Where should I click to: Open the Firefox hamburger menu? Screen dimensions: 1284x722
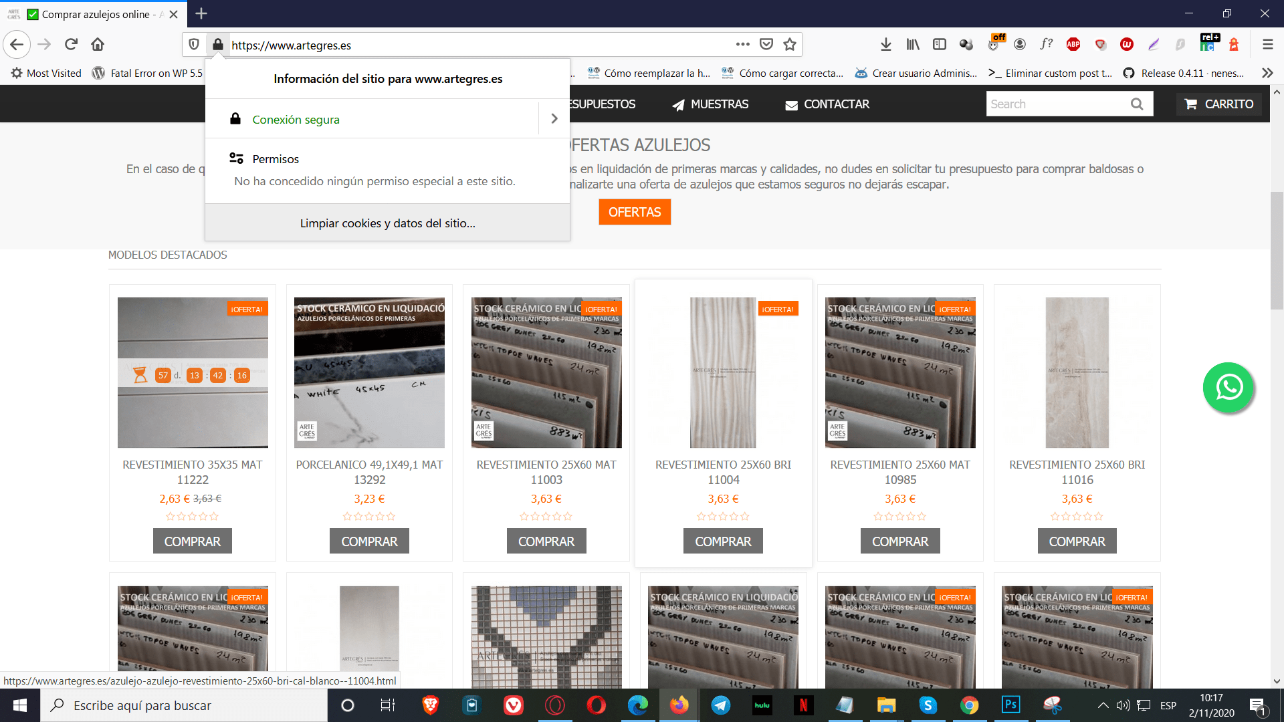[1267, 45]
